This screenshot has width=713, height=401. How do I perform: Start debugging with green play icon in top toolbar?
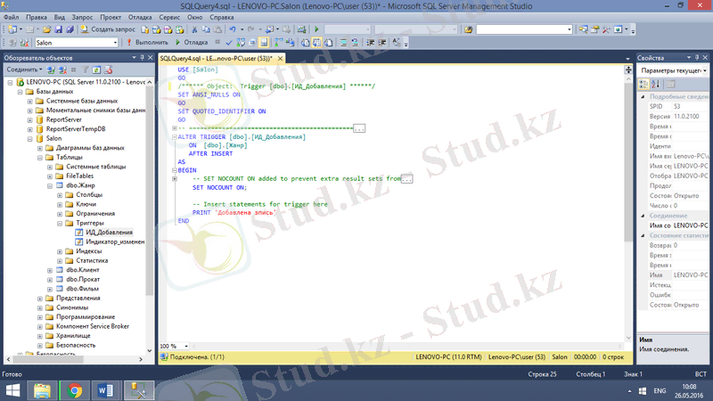(316, 29)
